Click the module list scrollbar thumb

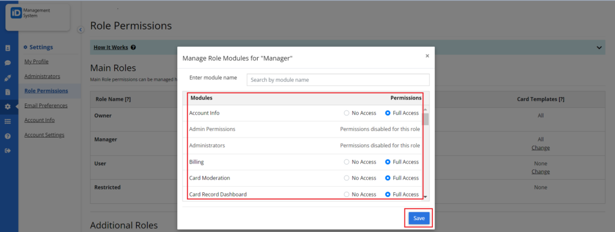click(426, 119)
